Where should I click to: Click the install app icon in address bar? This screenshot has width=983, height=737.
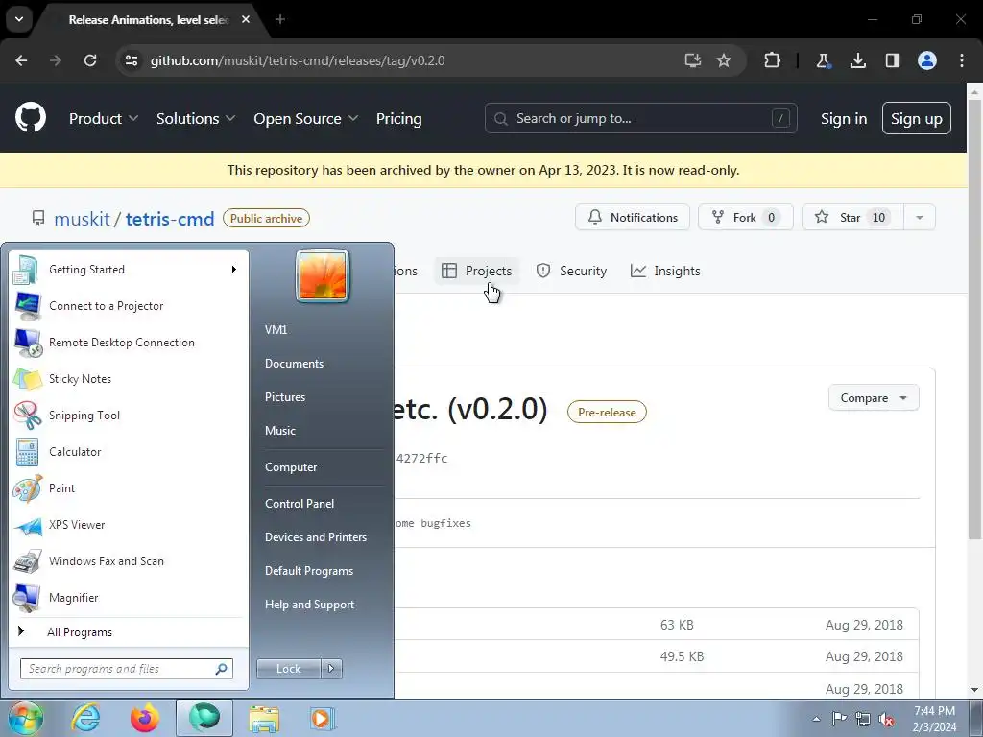coord(693,60)
